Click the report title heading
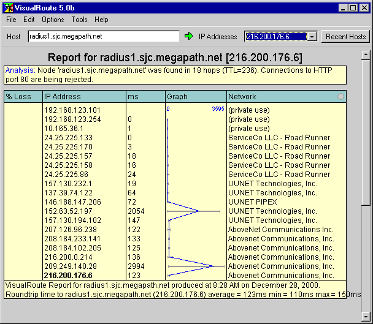Viewport: 373px width, 324px height. (x=175, y=58)
